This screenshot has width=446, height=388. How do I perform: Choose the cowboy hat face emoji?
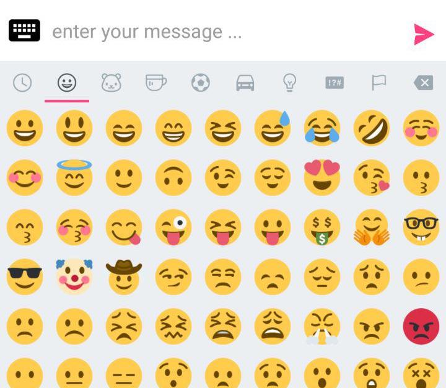tap(124, 276)
